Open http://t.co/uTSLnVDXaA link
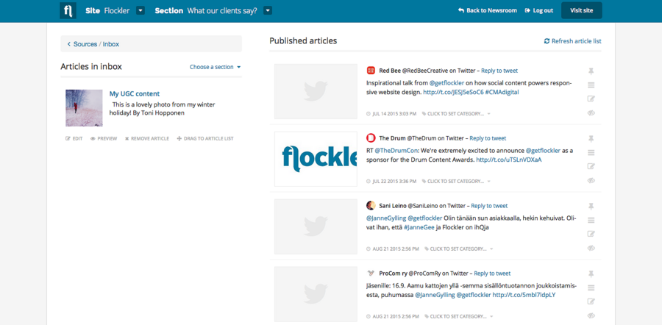662x325 pixels. [509, 160]
